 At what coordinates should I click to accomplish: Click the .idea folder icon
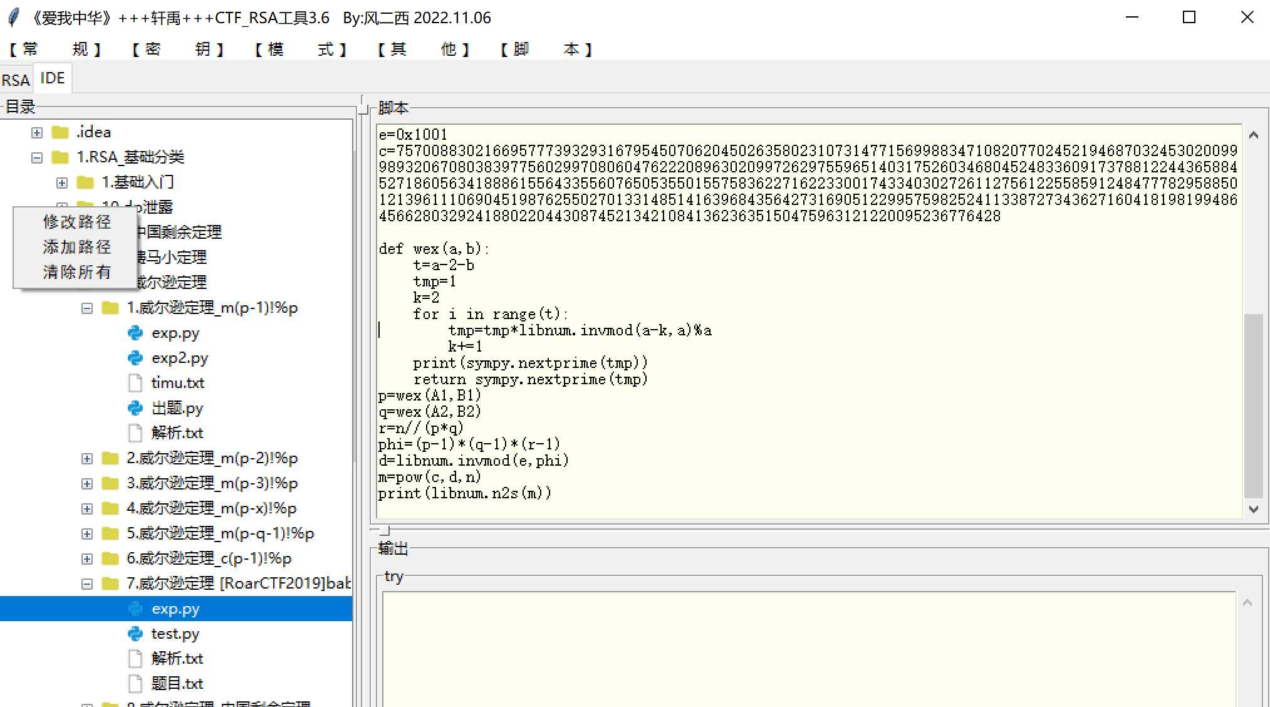pos(60,132)
